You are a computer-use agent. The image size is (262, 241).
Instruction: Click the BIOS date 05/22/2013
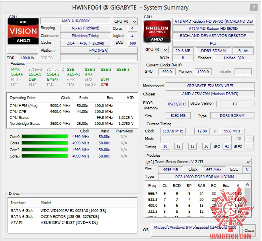pyautogui.click(x=177, y=104)
